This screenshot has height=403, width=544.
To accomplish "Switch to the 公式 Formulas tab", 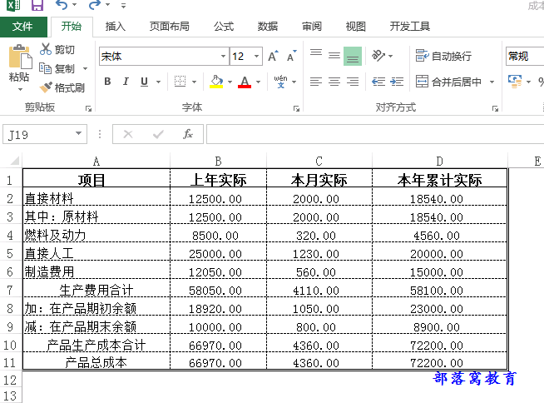I will pyautogui.click(x=224, y=27).
